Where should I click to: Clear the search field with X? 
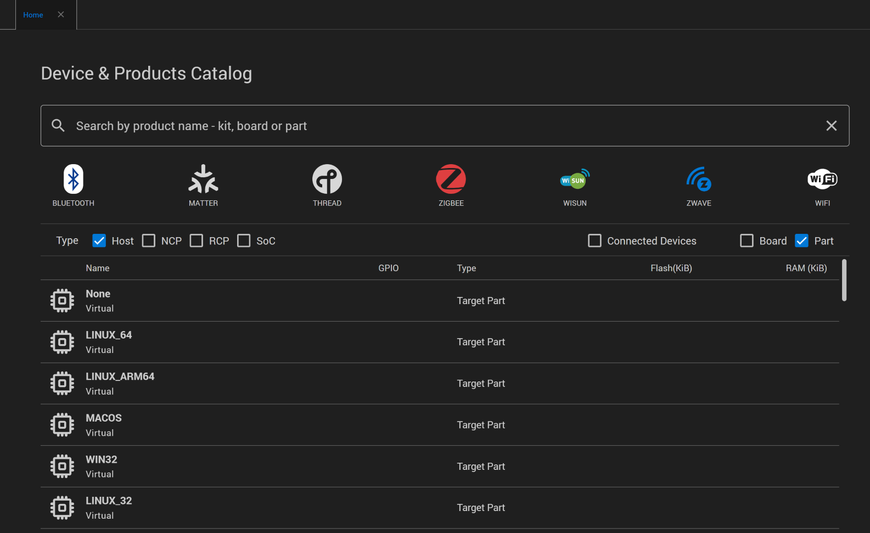click(x=832, y=126)
